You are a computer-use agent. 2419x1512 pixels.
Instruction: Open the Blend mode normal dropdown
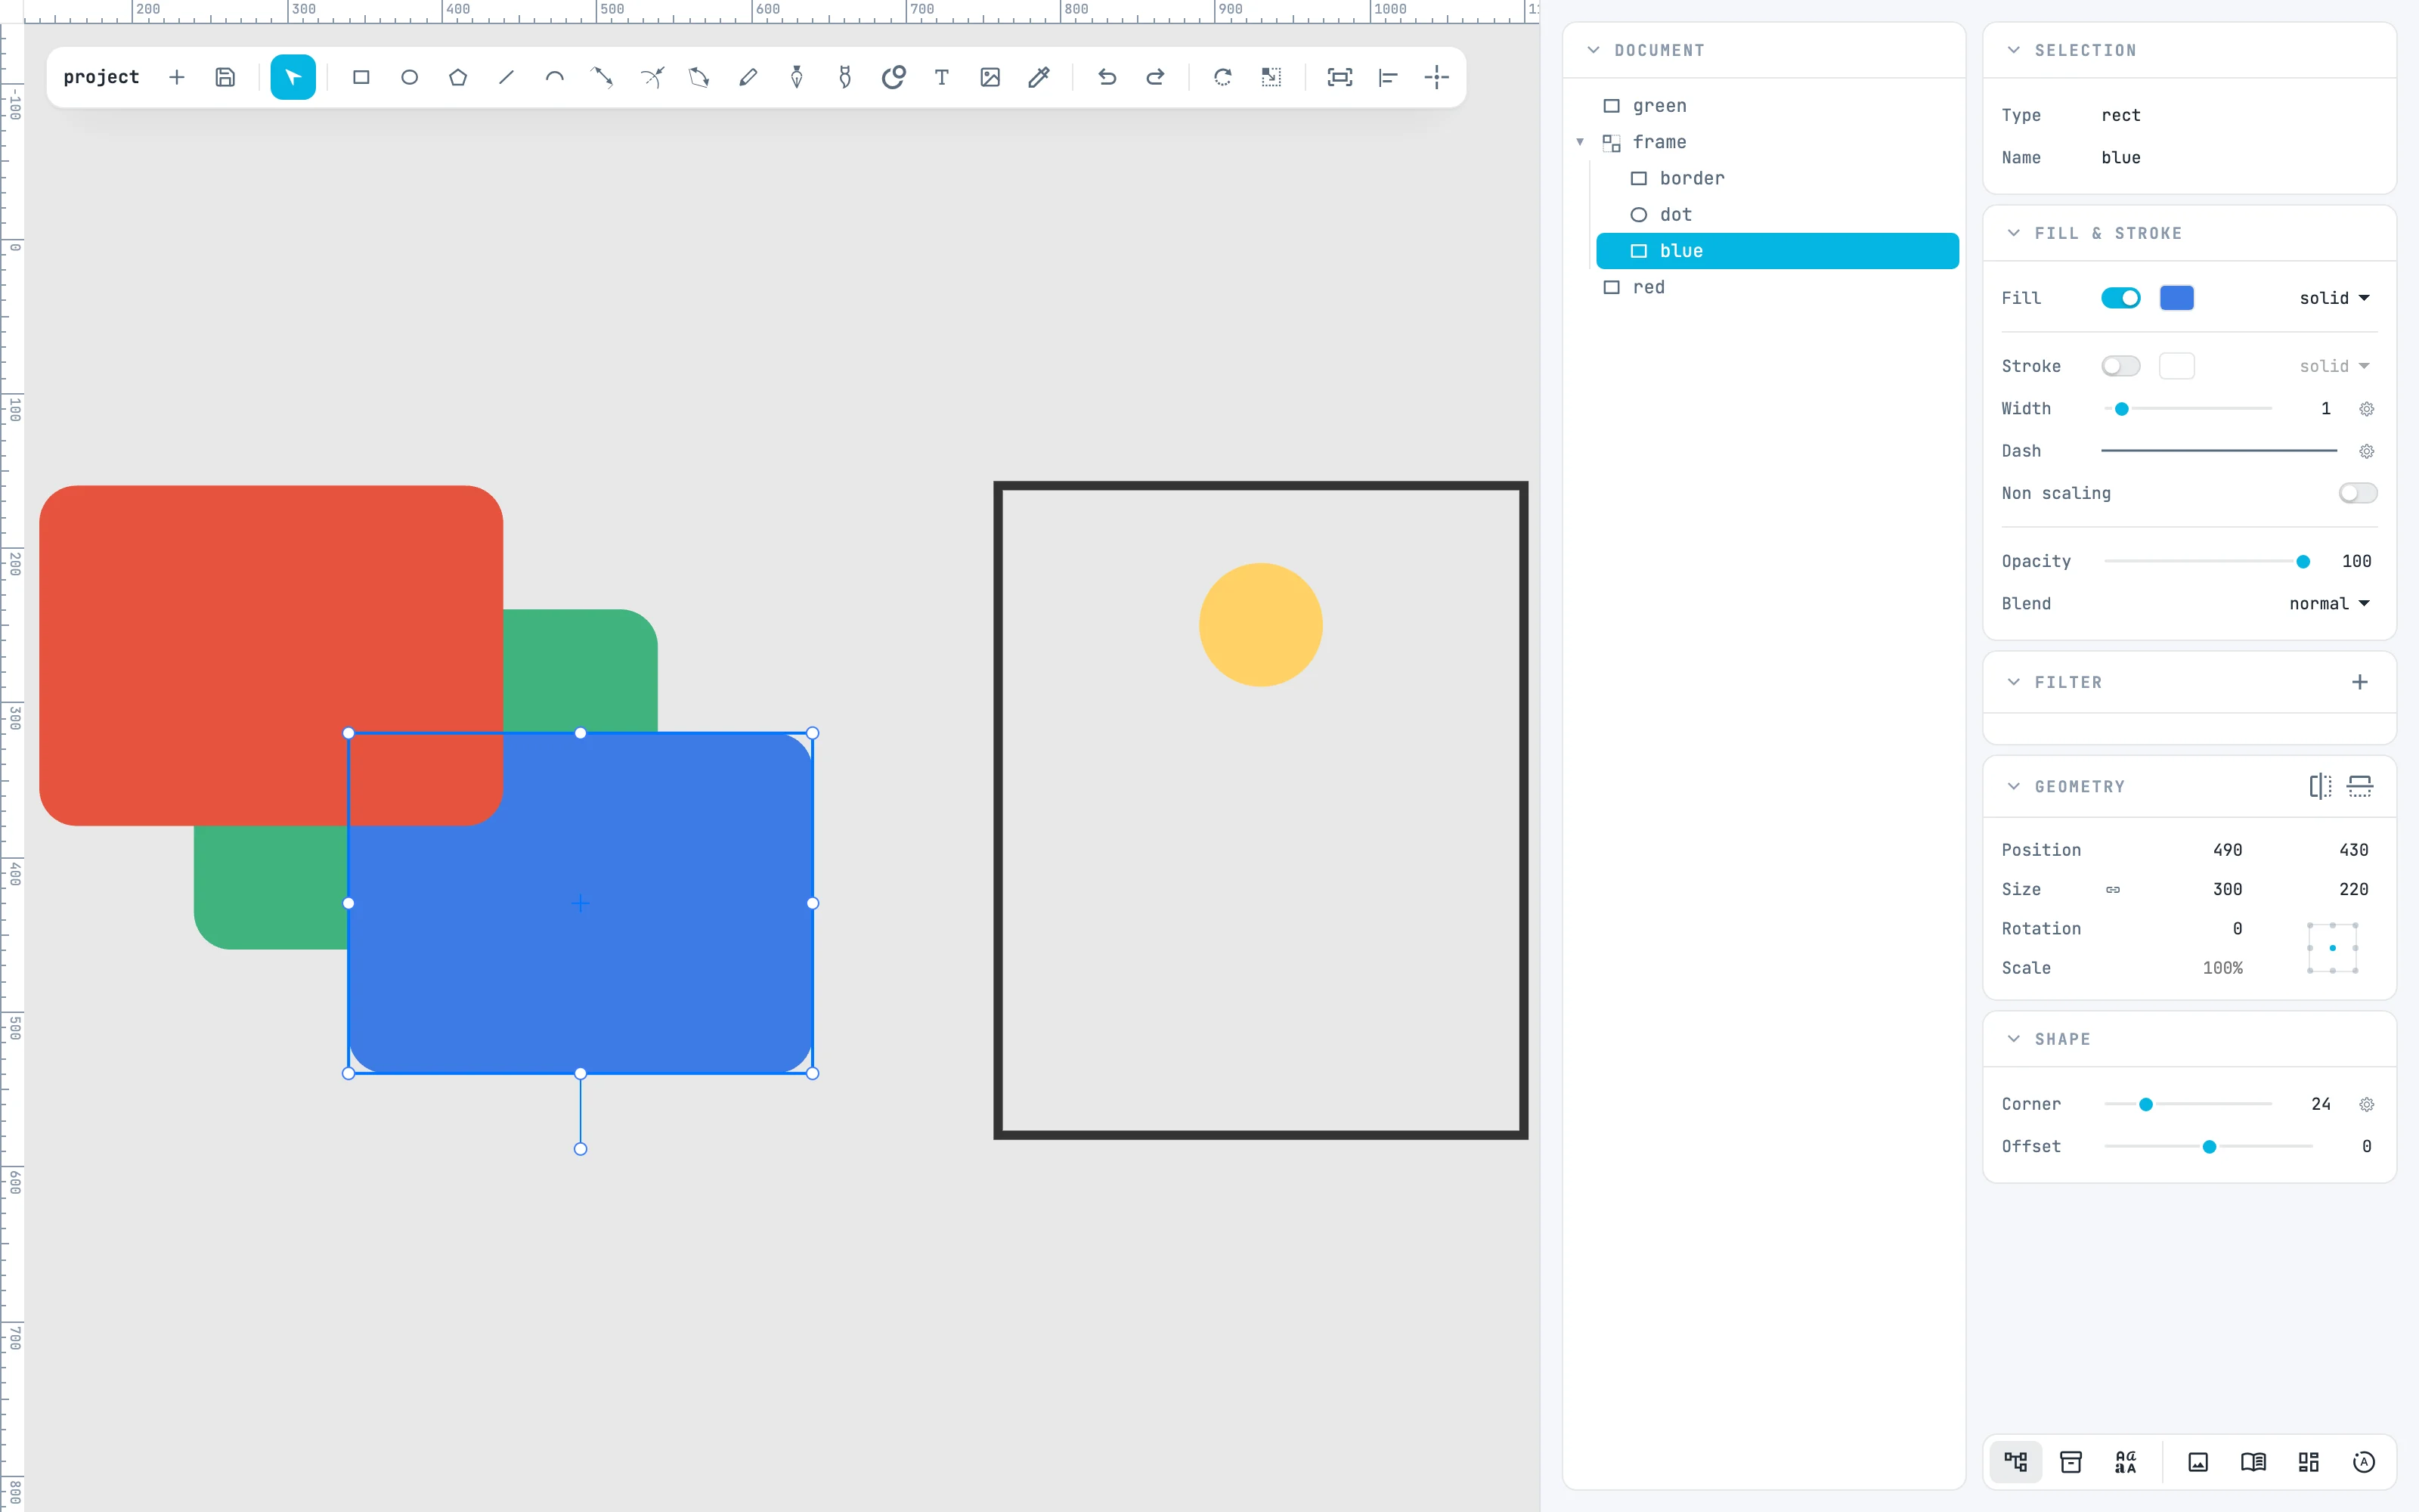(2329, 603)
